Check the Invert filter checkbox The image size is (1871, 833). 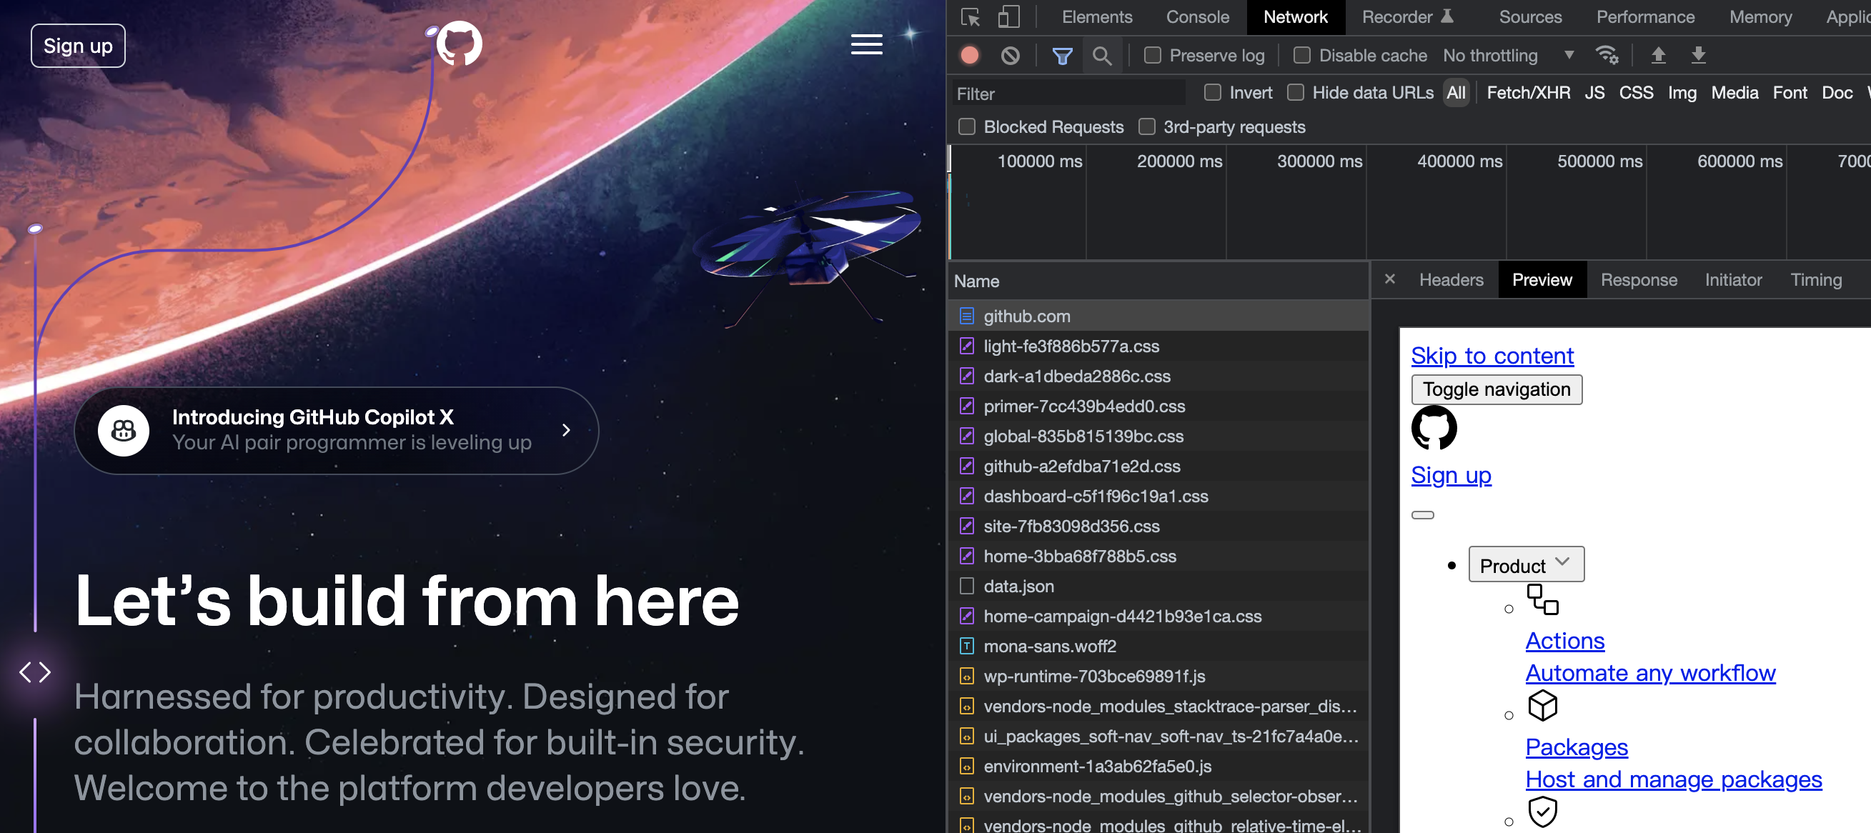(x=1212, y=92)
